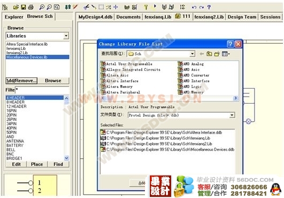The image size is (284, 198).
Task: Open the View Menu icon in dialog
Action: click(x=226, y=54)
